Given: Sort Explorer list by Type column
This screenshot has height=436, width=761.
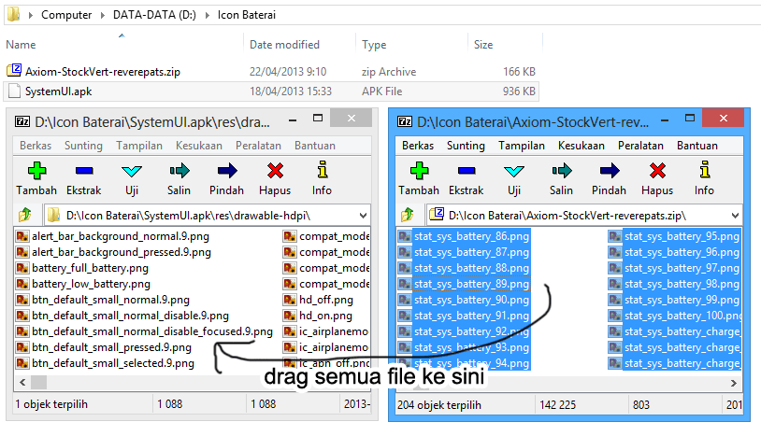Looking at the screenshot, I should [x=374, y=45].
